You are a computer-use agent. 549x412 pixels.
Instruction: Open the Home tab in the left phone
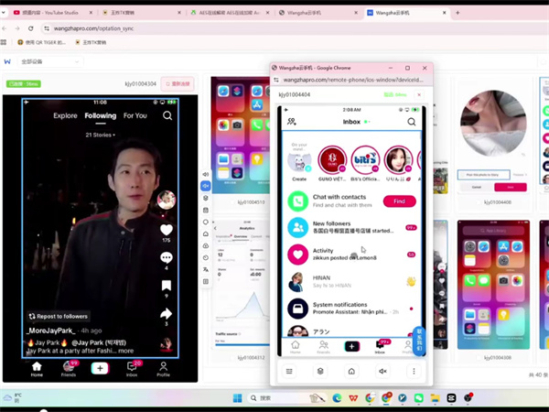click(37, 369)
